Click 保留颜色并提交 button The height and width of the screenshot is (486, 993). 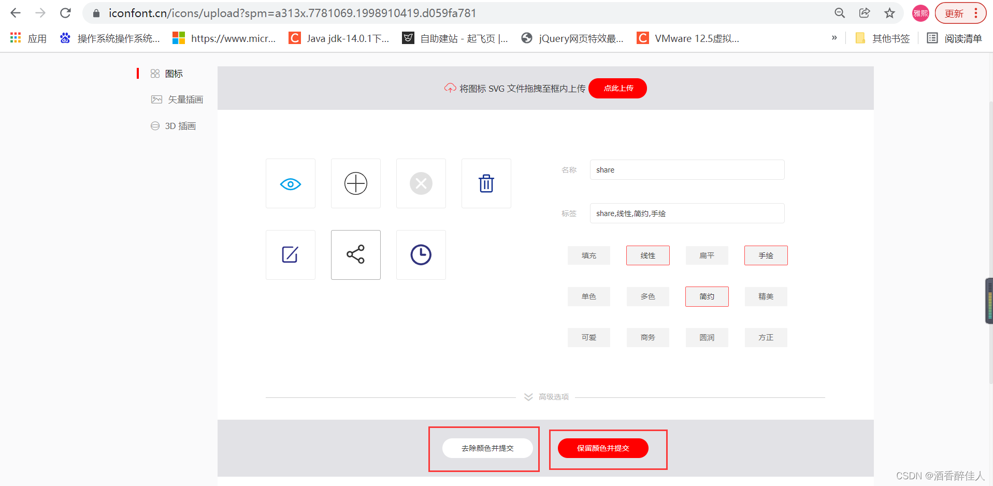click(x=603, y=448)
